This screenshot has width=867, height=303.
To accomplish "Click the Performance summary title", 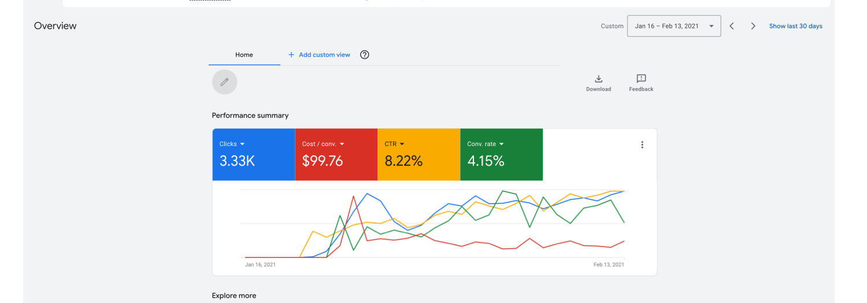I will (x=250, y=115).
